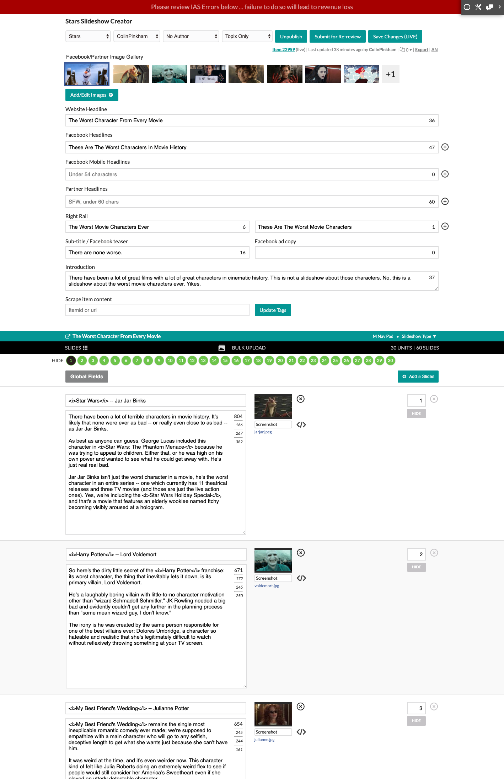
Task: Open the Slideshow Type dropdown
Action: coord(418,336)
